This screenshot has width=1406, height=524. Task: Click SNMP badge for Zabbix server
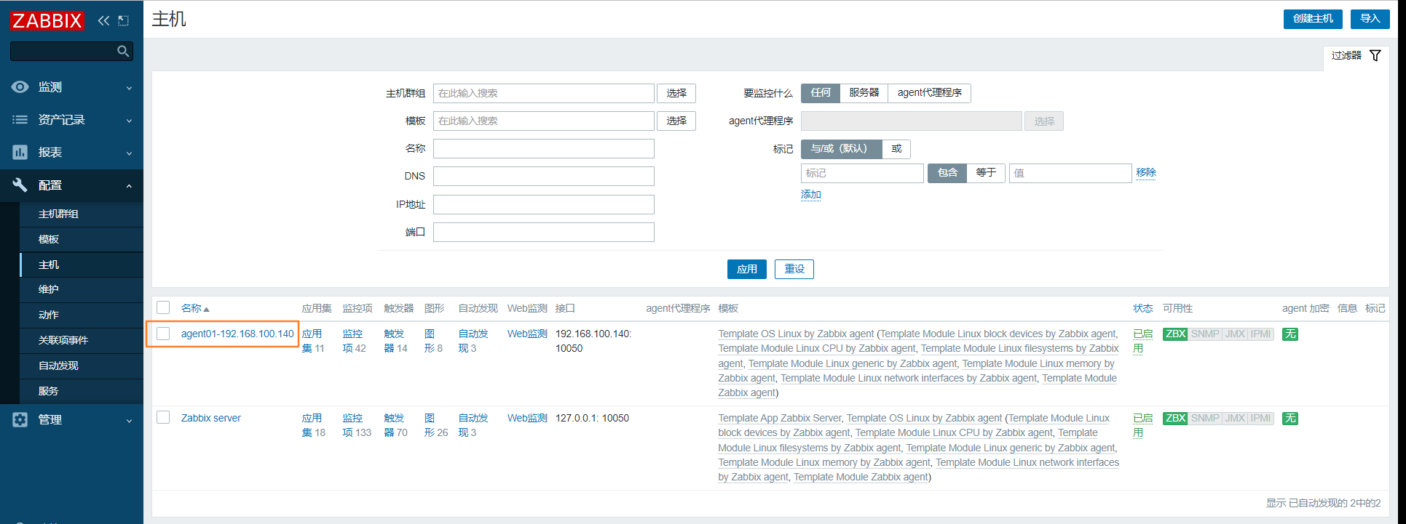[x=1205, y=419]
